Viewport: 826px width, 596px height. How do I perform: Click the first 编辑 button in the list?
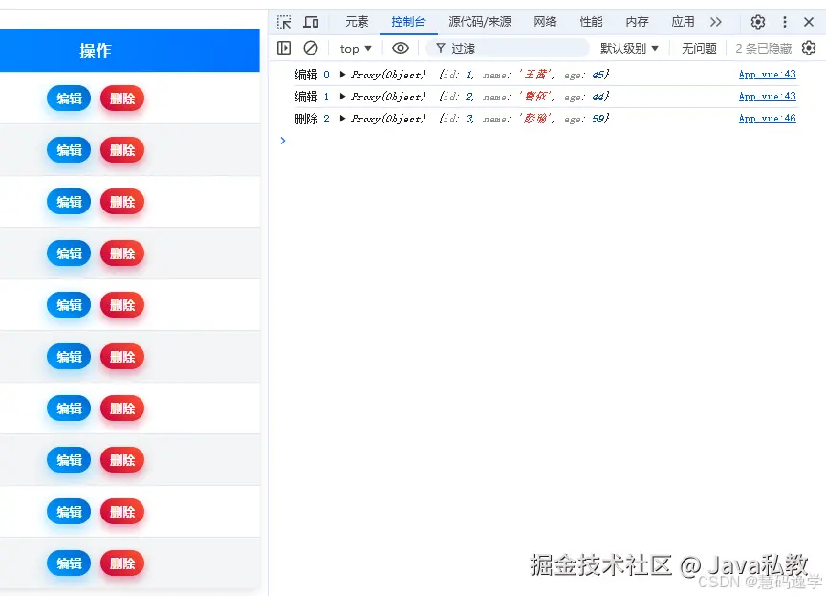[x=68, y=98]
